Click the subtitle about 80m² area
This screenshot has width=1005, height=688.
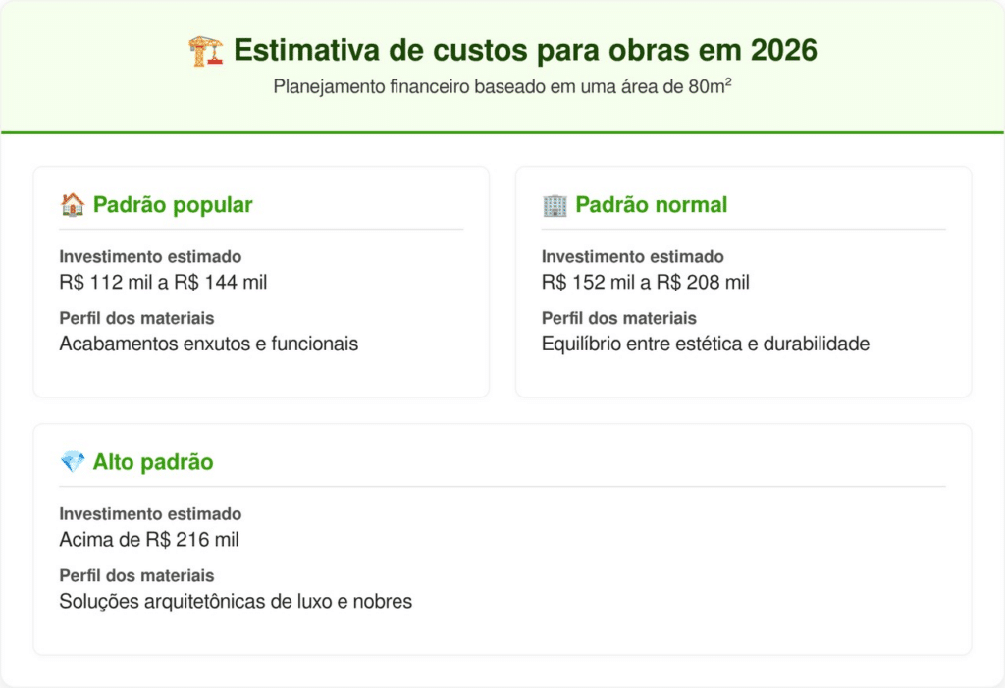(502, 86)
